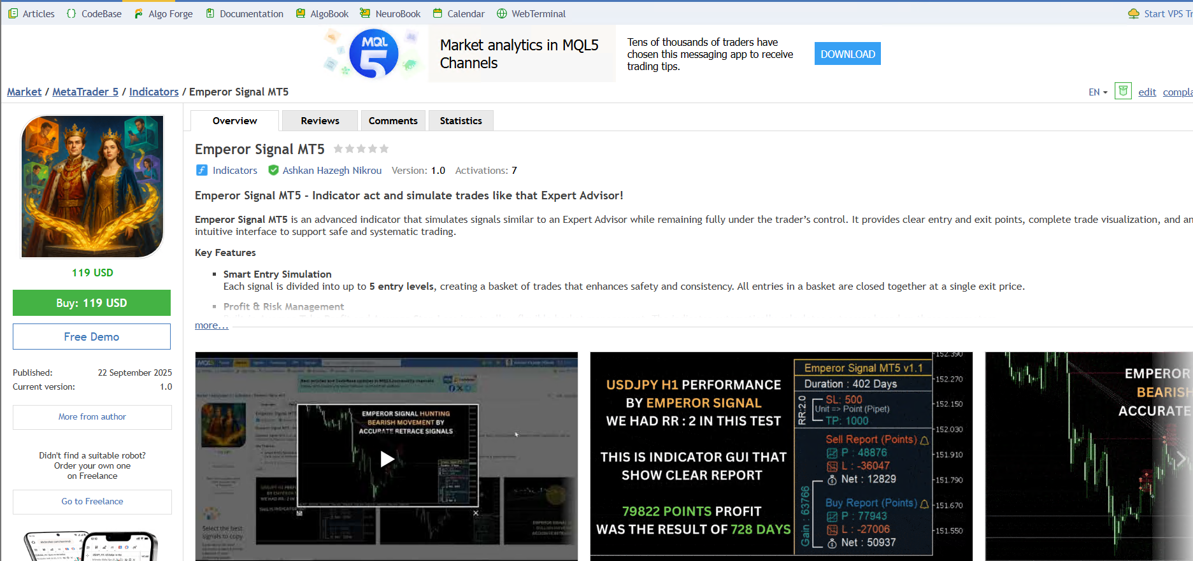1193x561 pixels.
Task: Visit author Ashkan Hazegh Nikrou's profile
Action: (x=332, y=170)
